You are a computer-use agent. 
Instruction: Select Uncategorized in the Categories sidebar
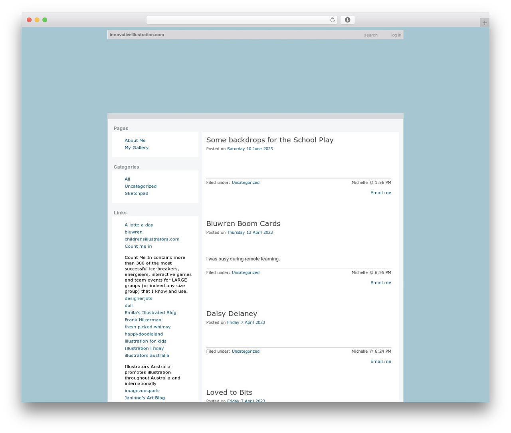(141, 187)
